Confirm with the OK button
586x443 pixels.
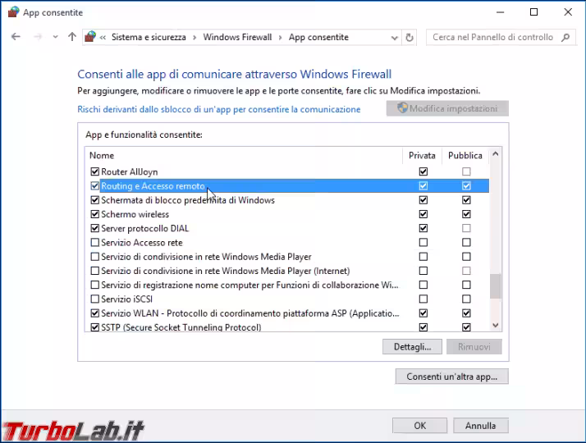click(419, 426)
